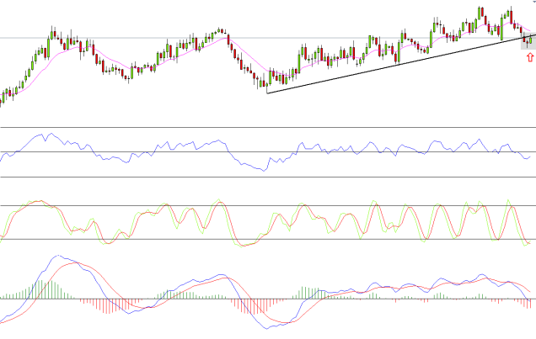Screen dimensions: 536x339
Task: Click the red up-arrow marker under latest candles
Action: 530,57
